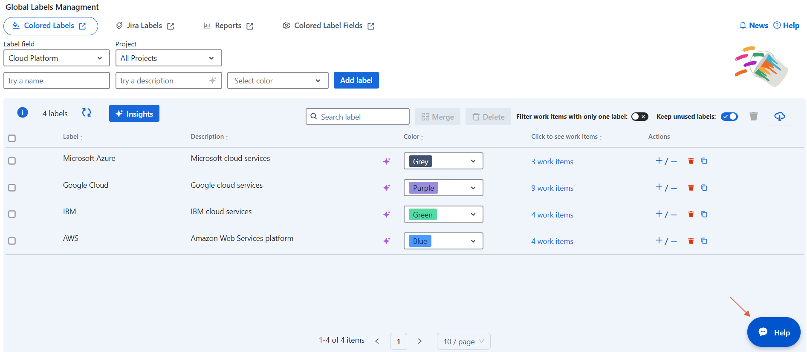Click the Add label button
This screenshot has width=807, height=352.
coord(356,80)
